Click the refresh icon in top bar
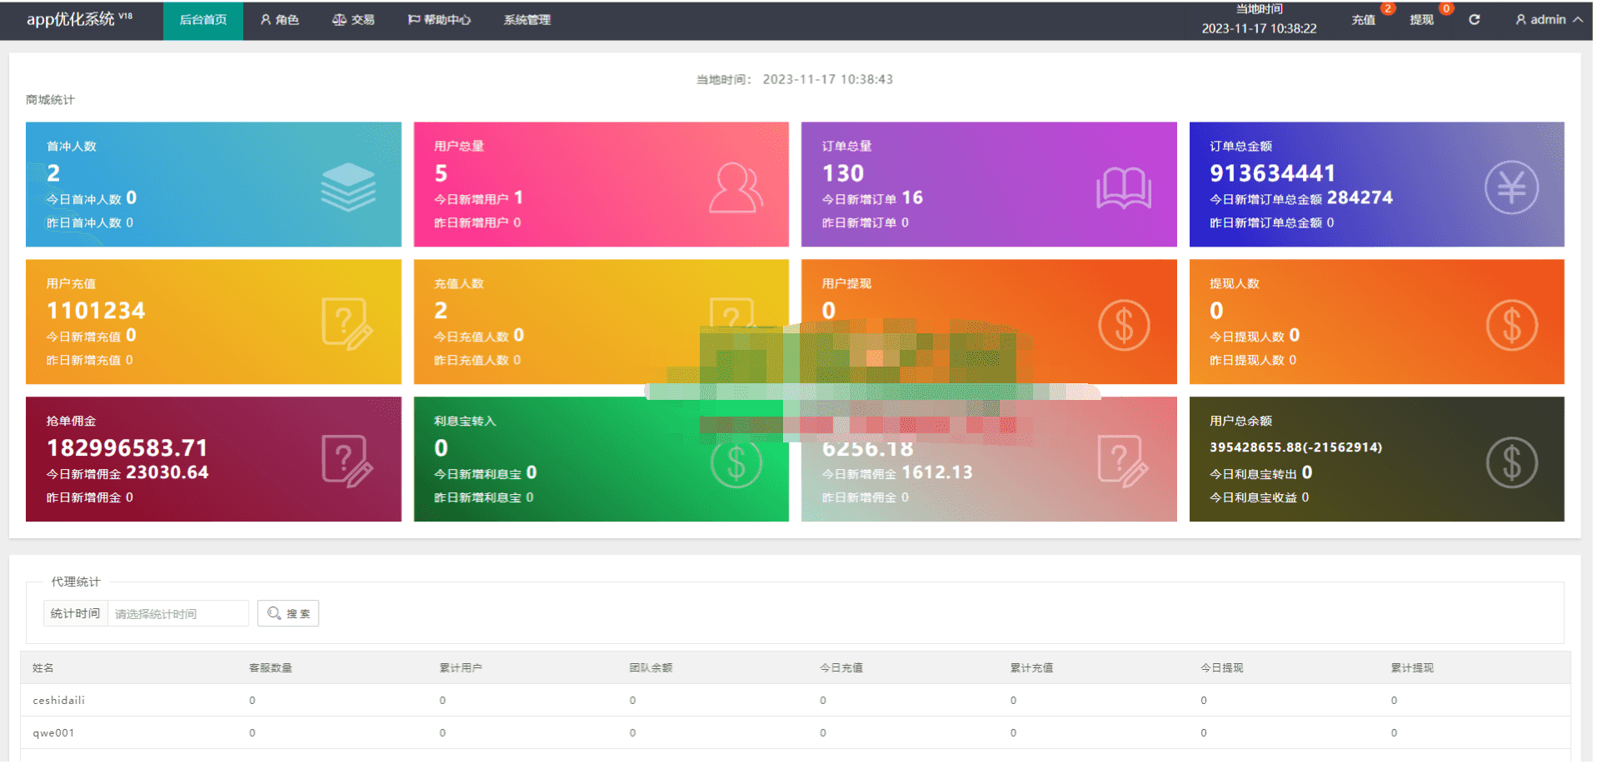Image resolution: width=1602 pixels, height=764 pixels. coord(1474,20)
